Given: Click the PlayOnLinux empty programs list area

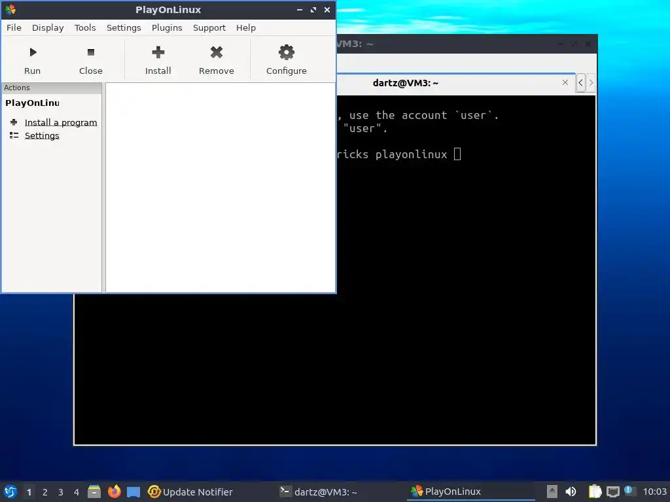Looking at the screenshot, I should pos(220,188).
